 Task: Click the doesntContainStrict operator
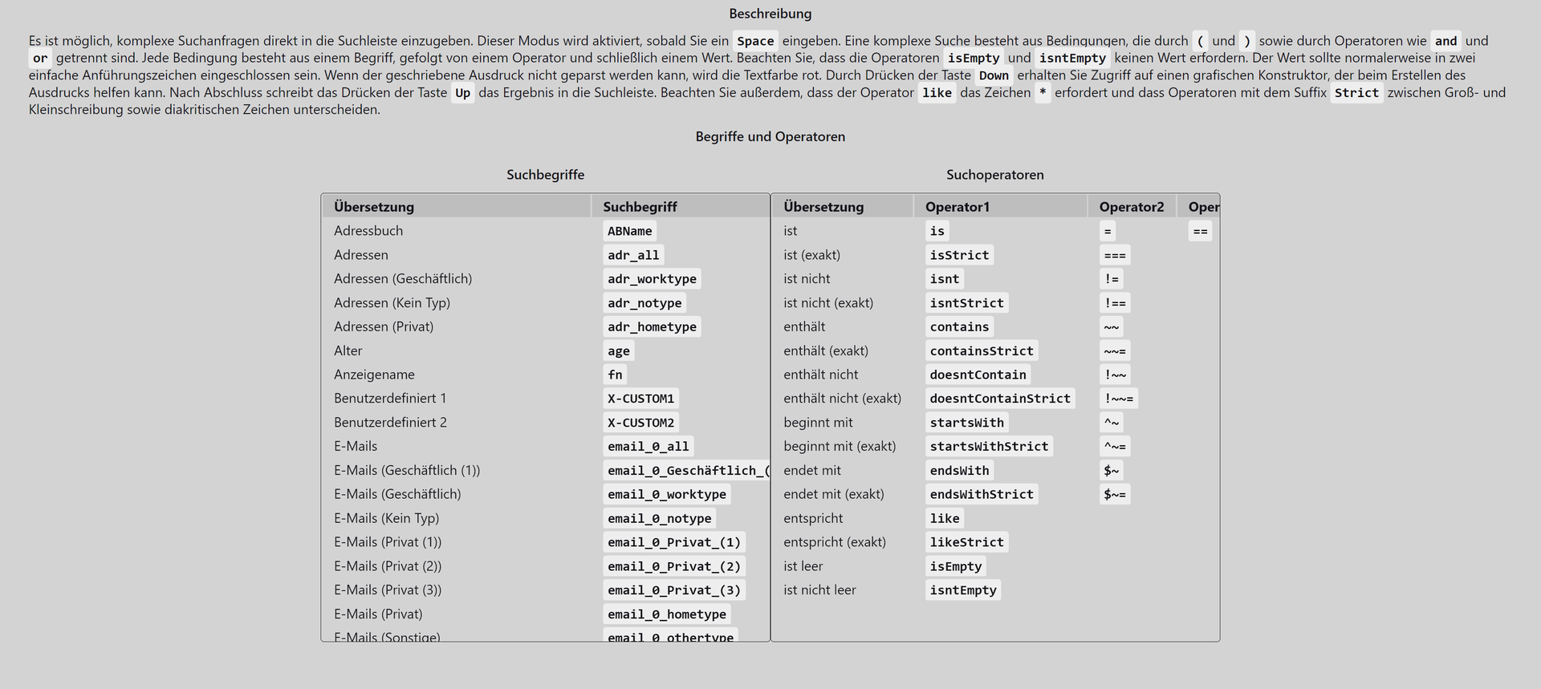(1000, 399)
